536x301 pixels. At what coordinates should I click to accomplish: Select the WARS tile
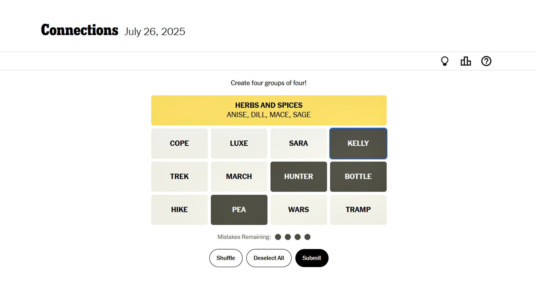tap(299, 209)
